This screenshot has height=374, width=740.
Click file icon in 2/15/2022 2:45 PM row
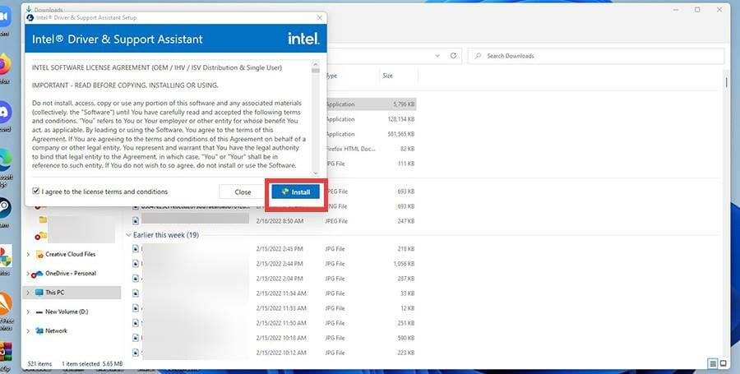click(x=136, y=248)
